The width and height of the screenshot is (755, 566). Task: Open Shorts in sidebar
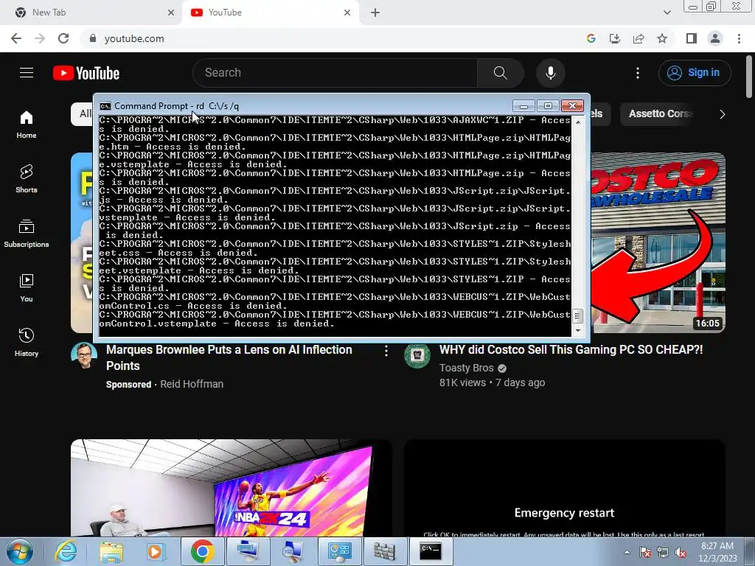(x=27, y=179)
